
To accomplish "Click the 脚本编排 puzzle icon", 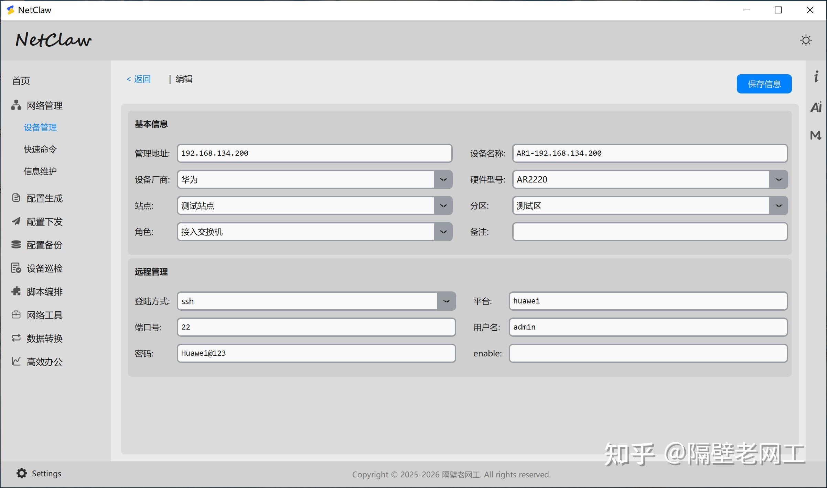I will click(16, 291).
